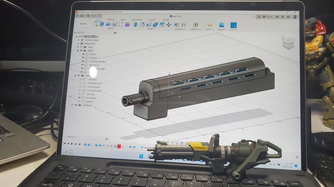Click the Undo arrow
This screenshot has height=187, width=334.
click(x=93, y=16)
